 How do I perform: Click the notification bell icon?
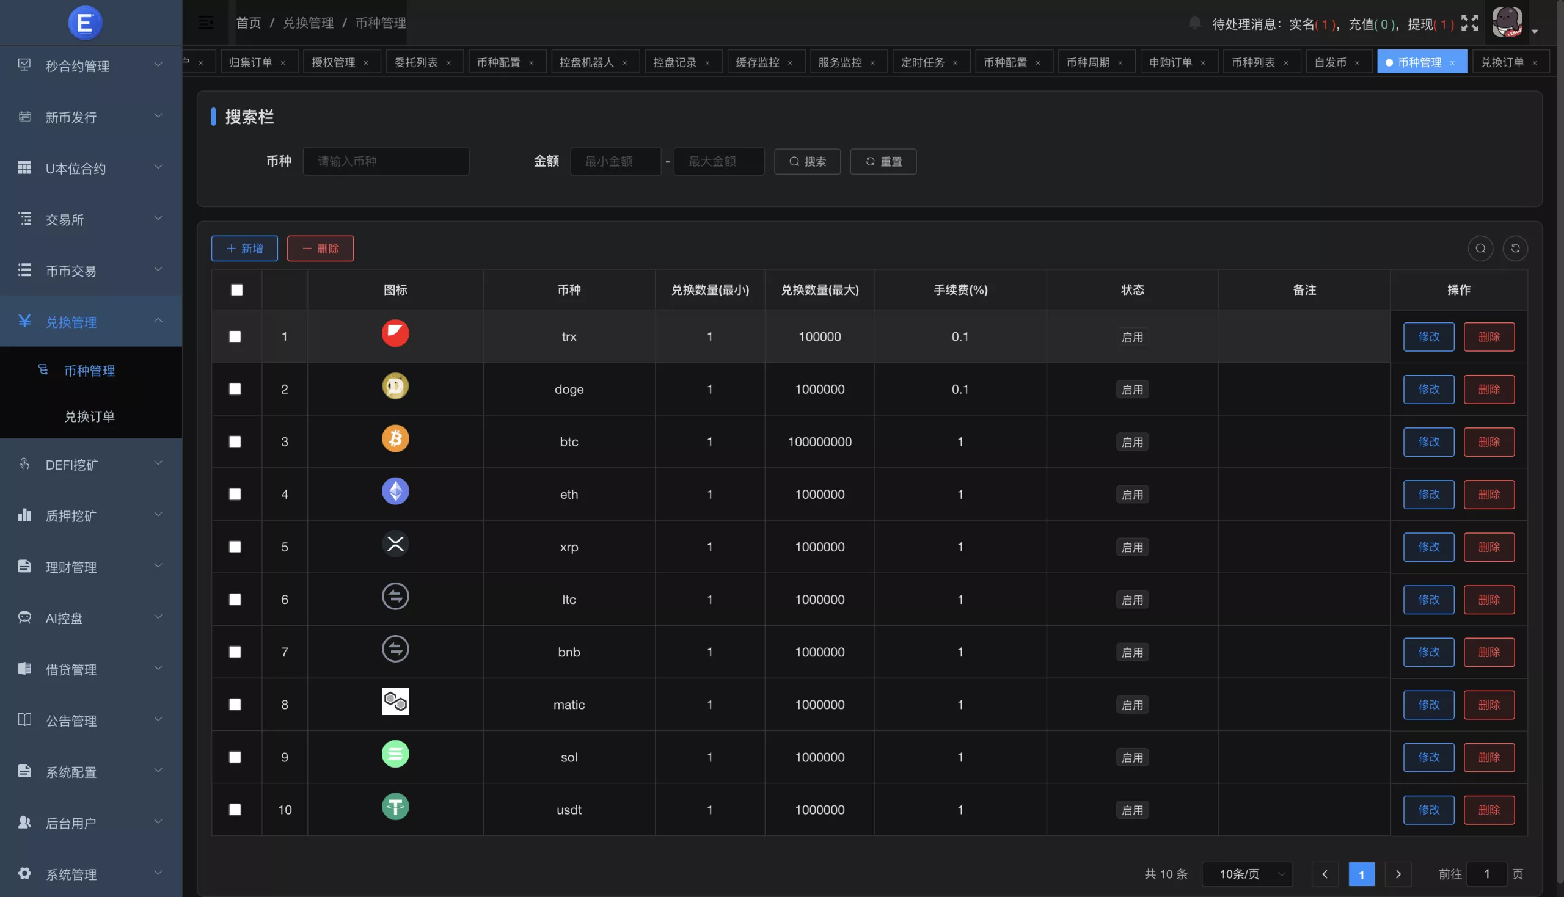[x=1194, y=22]
